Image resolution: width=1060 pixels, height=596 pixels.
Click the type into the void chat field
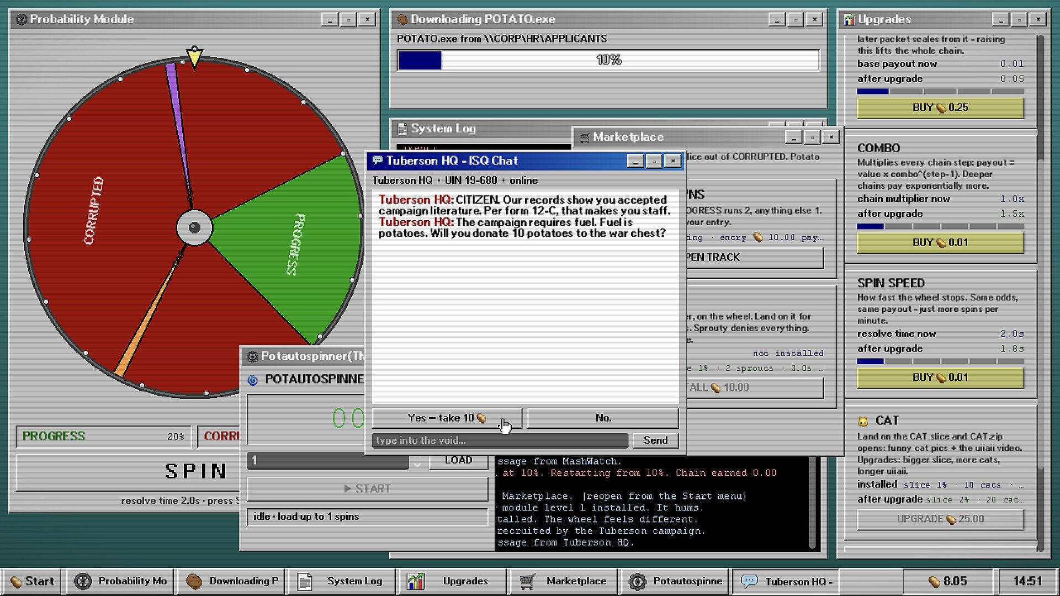[500, 440]
